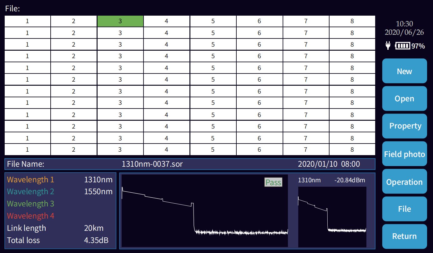Select file name 1310nm-0037.sor

pos(153,164)
